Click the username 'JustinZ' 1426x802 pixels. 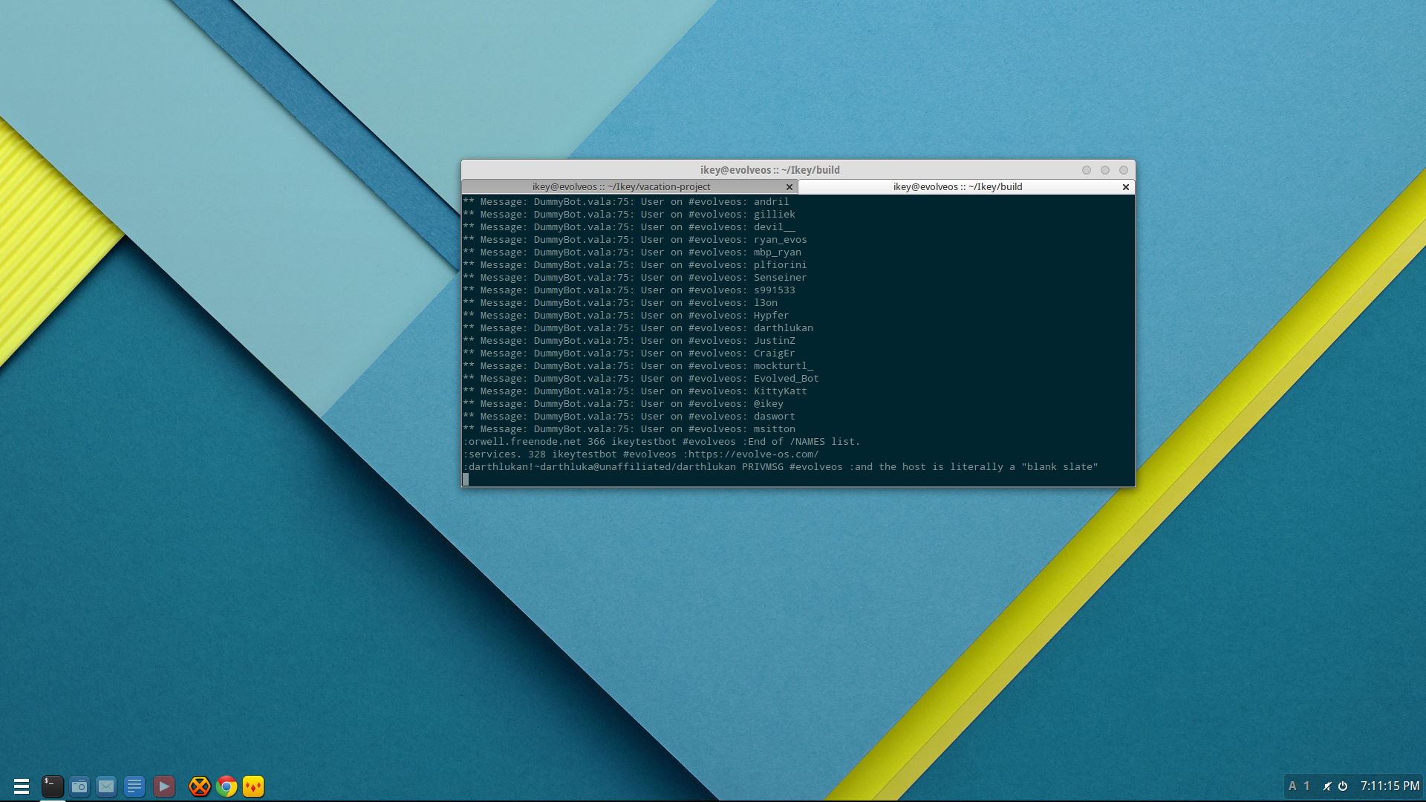[774, 341]
